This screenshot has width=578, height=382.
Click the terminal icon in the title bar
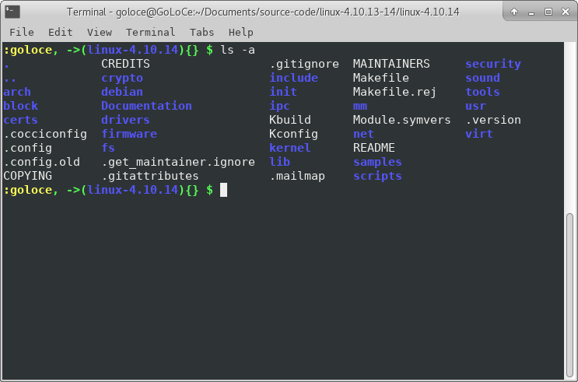(12, 12)
